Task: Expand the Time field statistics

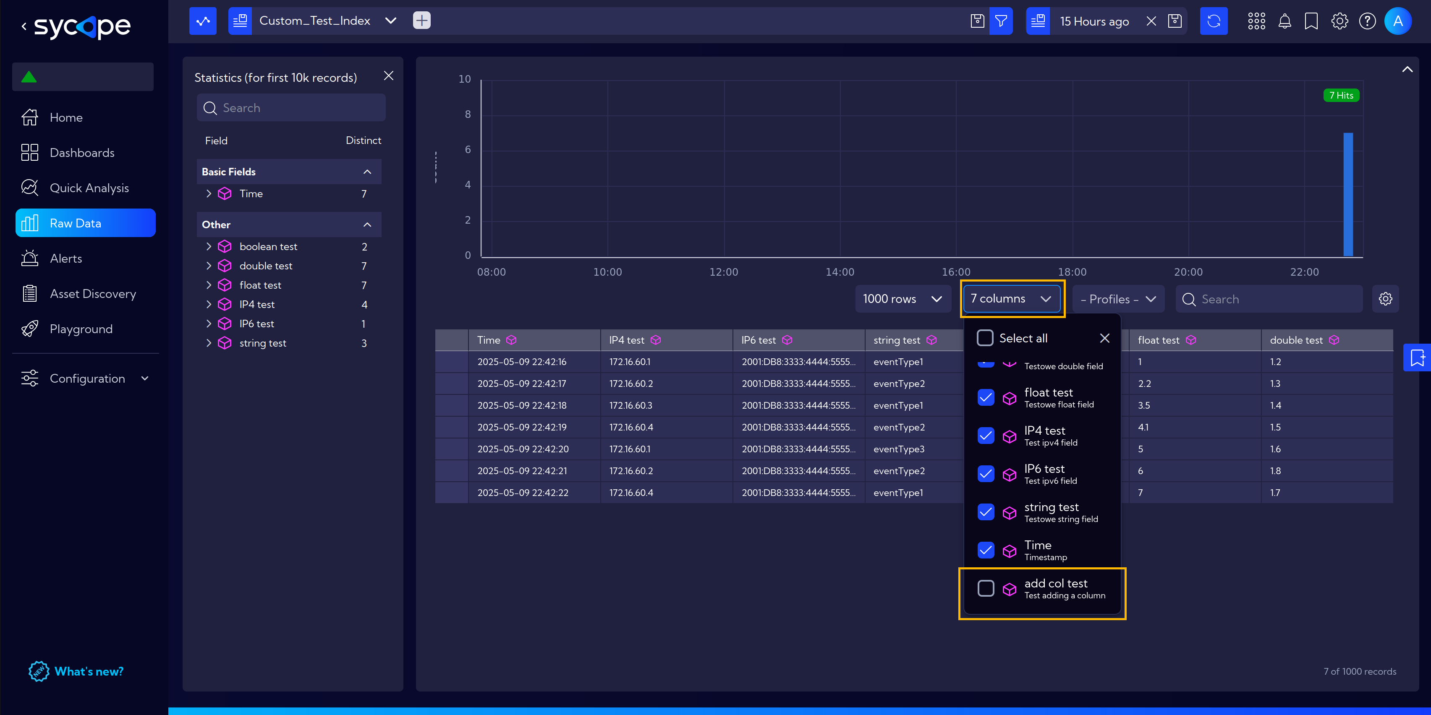Action: pyautogui.click(x=208, y=194)
